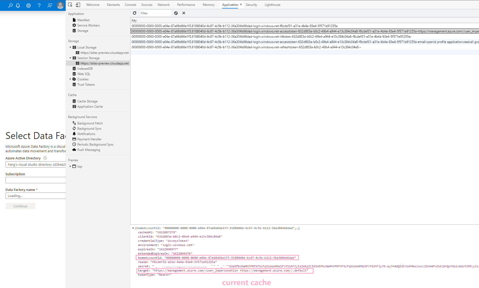Open the Manifest panel
This screenshot has width=479, height=288.
point(83,20)
